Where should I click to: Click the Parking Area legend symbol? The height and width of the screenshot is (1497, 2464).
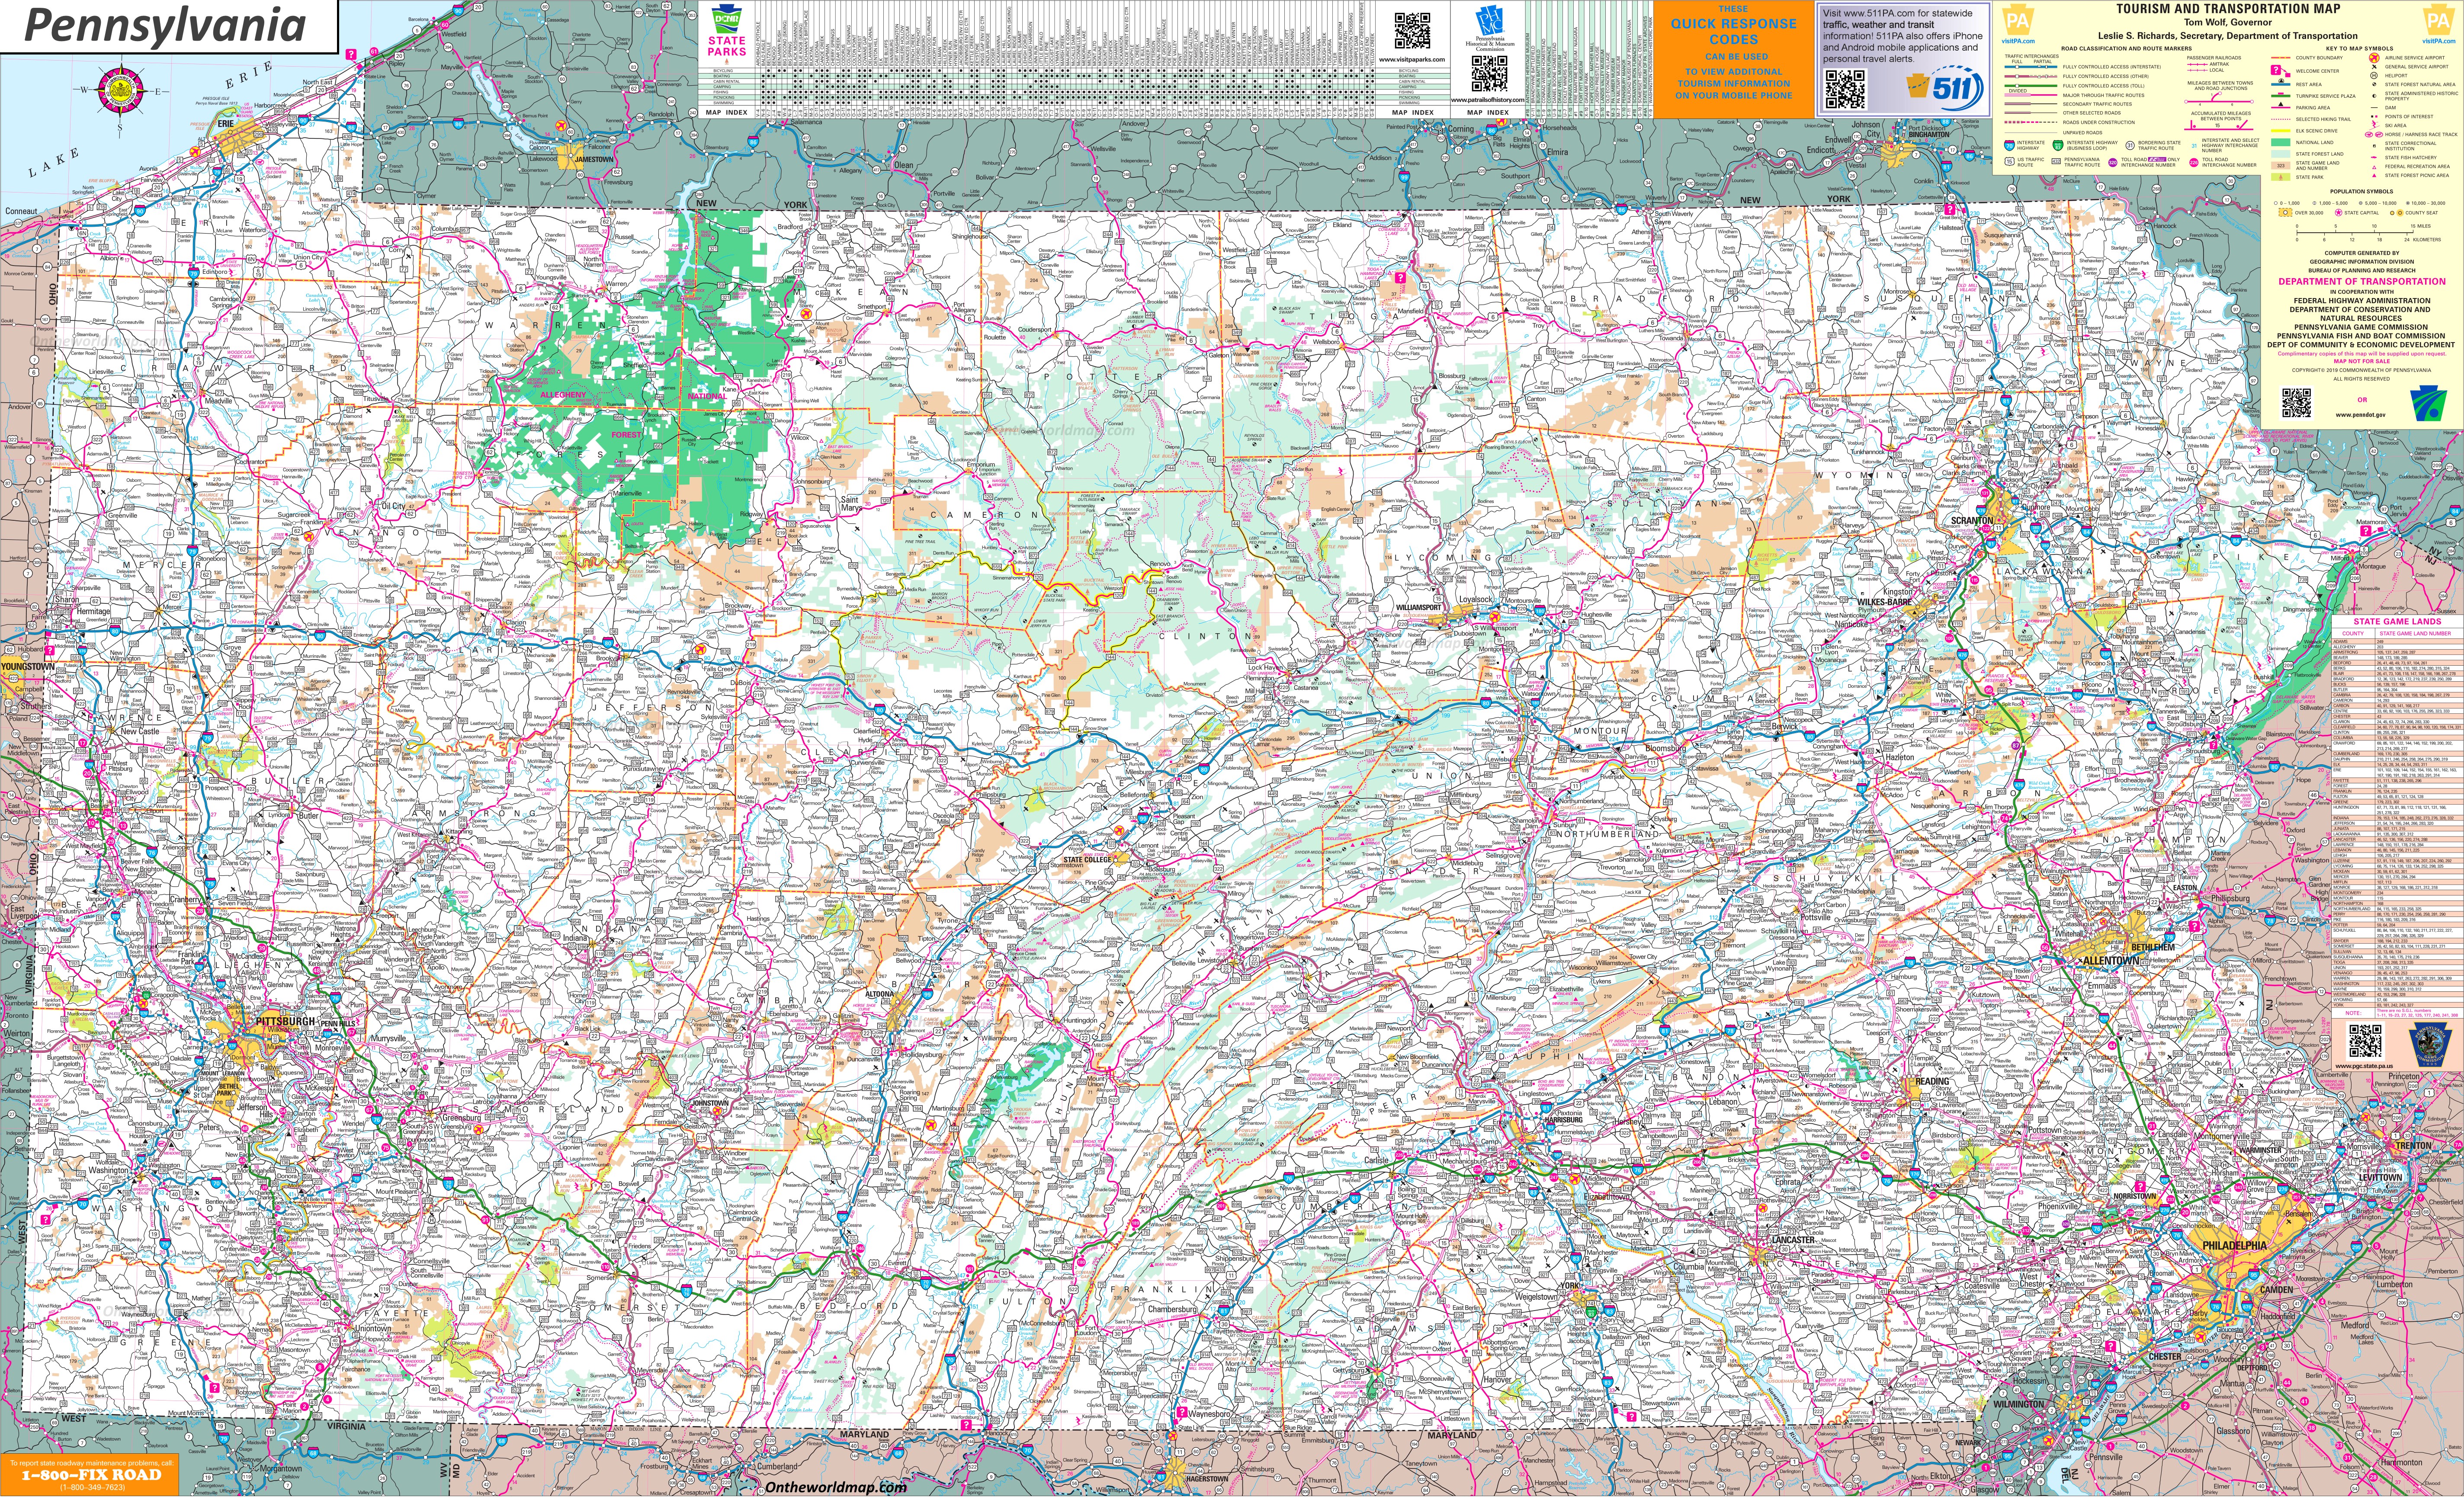[x=2281, y=105]
